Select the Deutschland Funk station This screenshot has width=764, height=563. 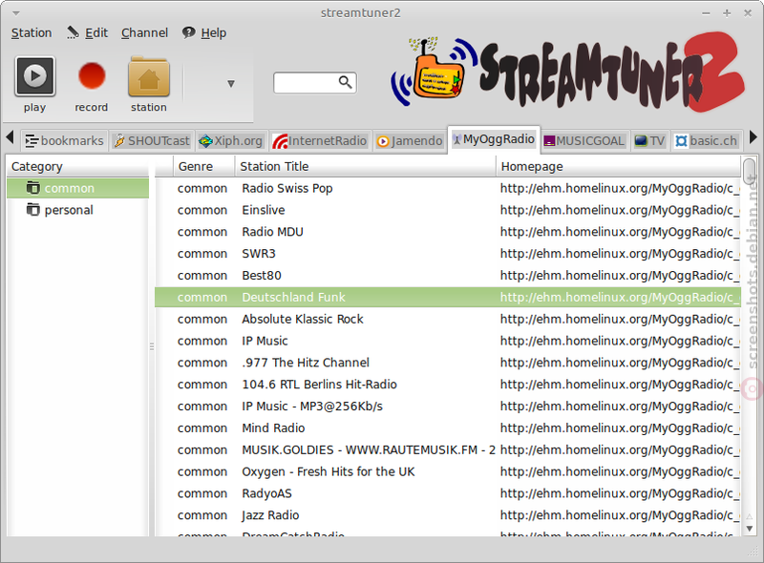448,297
